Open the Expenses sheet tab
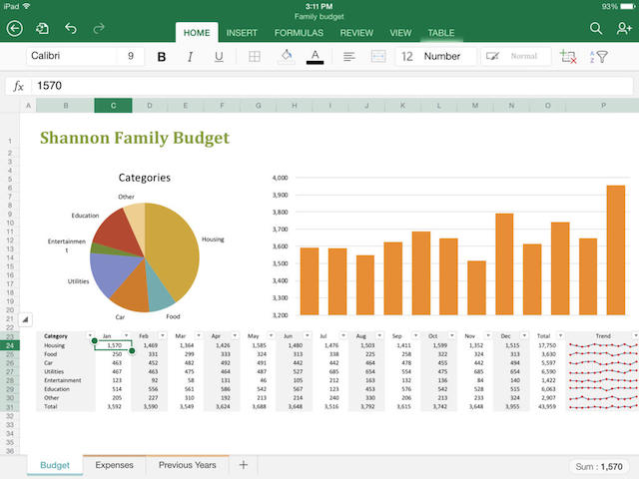Image resolution: width=639 pixels, height=479 pixels. point(114,465)
